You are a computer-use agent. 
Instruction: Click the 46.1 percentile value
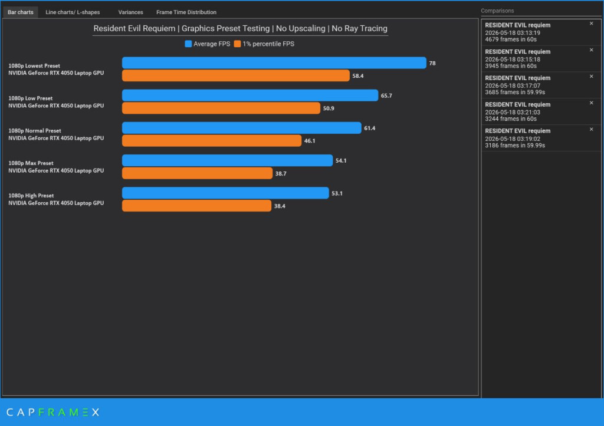[309, 141]
